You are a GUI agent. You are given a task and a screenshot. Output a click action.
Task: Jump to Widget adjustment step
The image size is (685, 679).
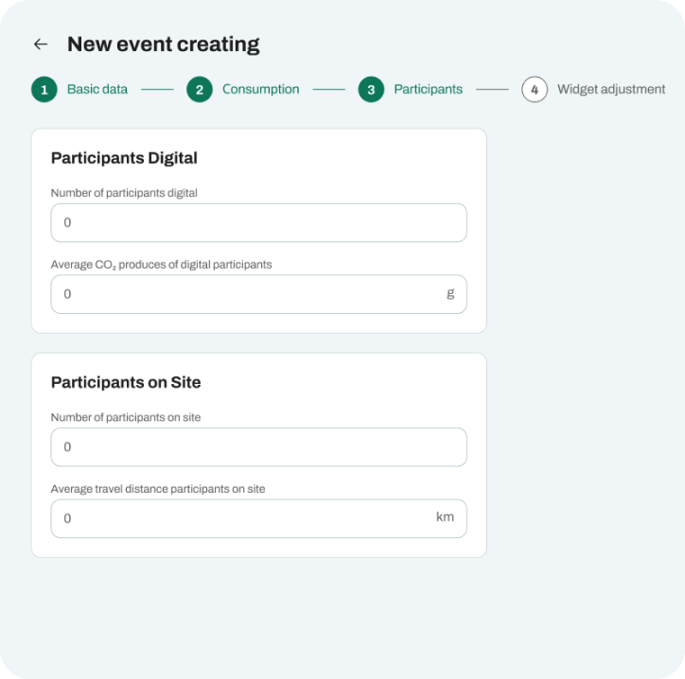pyautogui.click(x=611, y=89)
